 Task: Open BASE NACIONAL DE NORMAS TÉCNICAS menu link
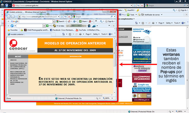(19, 66)
